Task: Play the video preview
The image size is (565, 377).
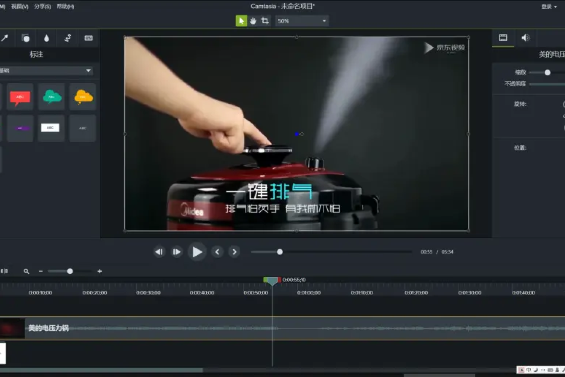Action: pyautogui.click(x=197, y=252)
